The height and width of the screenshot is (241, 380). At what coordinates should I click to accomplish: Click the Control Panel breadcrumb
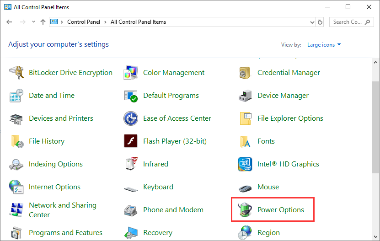(84, 22)
